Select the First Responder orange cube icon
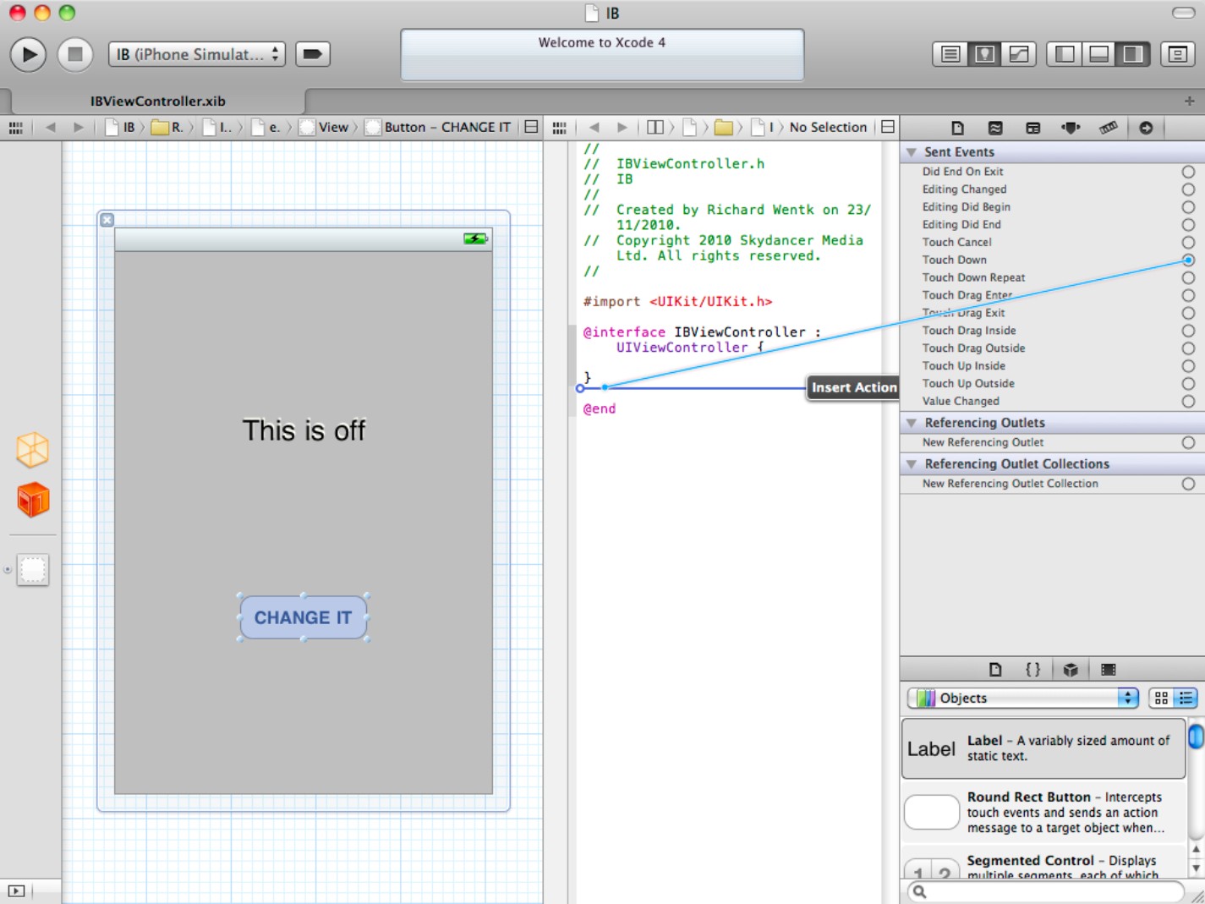The image size is (1205, 904). (33, 500)
